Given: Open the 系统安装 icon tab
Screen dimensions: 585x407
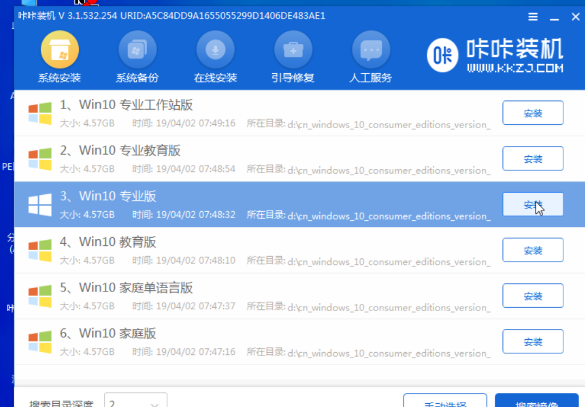Looking at the screenshot, I should tap(60, 51).
